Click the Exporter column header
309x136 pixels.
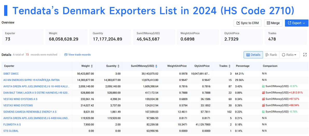click(x=9, y=66)
